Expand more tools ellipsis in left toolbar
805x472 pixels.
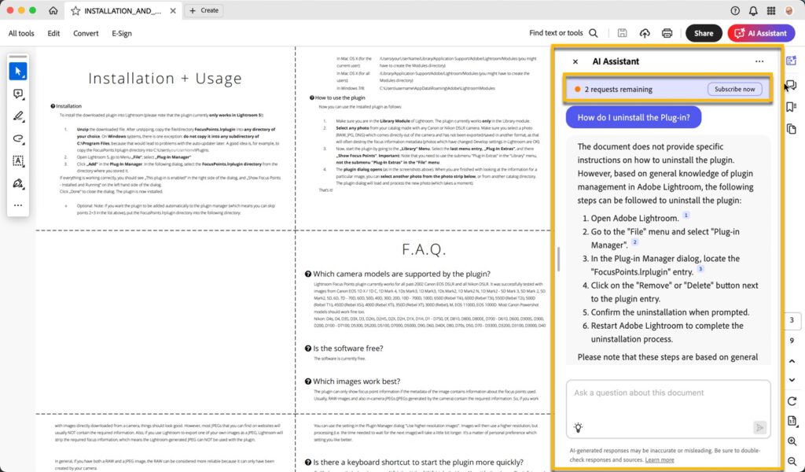pyautogui.click(x=17, y=205)
